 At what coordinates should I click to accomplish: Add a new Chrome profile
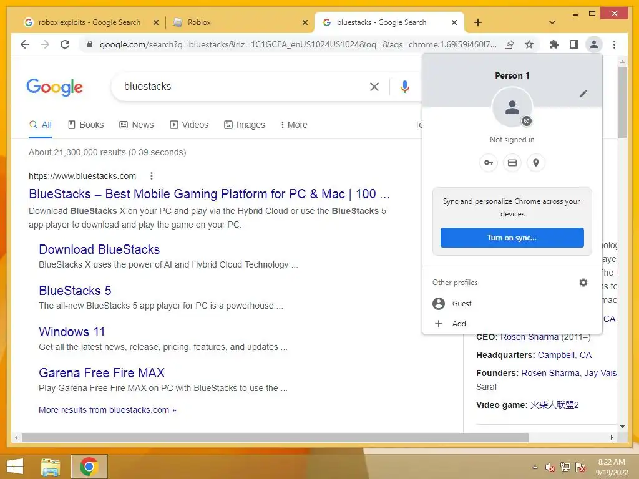(x=512, y=324)
